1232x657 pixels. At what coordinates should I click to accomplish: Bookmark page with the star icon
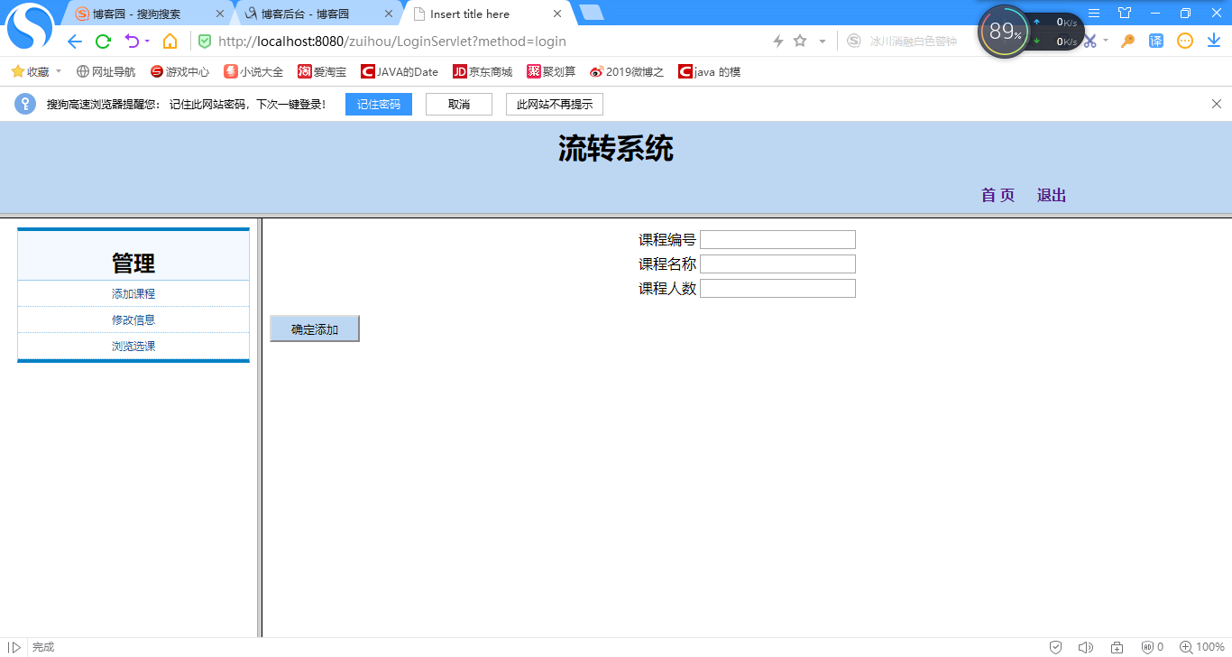click(x=800, y=42)
